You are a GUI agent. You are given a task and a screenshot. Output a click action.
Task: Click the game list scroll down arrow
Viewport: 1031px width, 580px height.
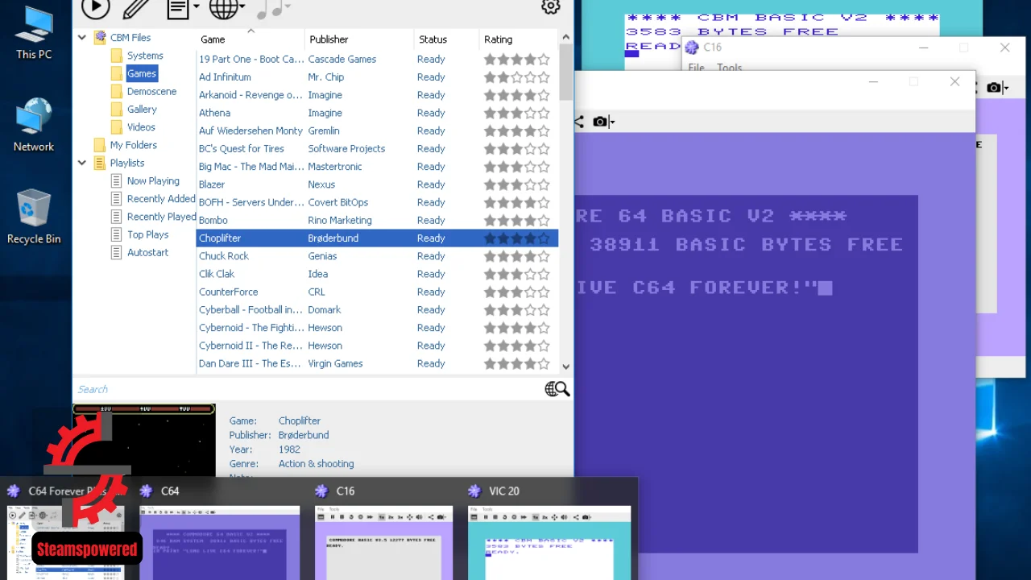click(565, 366)
